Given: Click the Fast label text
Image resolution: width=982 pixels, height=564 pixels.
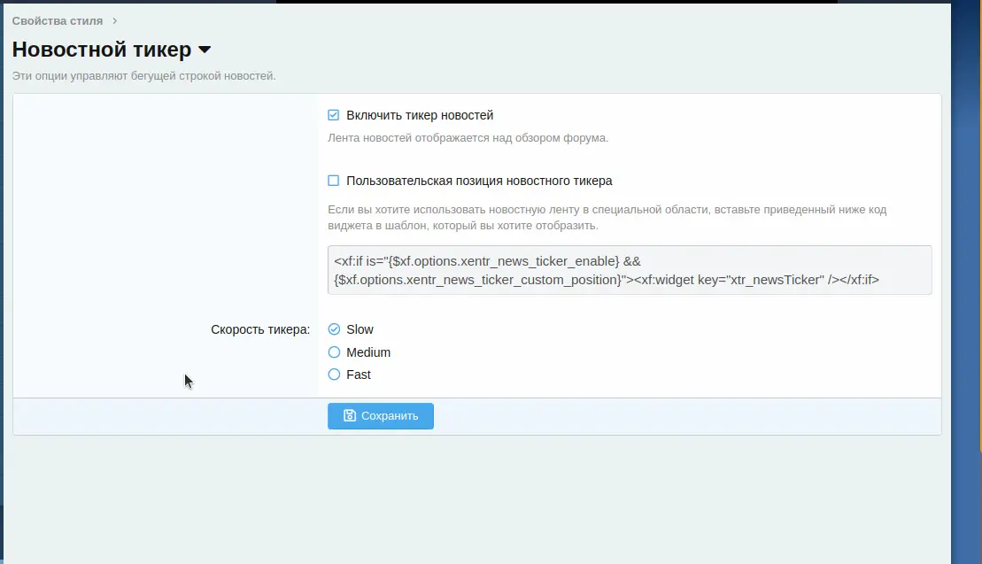Looking at the screenshot, I should click(x=359, y=375).
